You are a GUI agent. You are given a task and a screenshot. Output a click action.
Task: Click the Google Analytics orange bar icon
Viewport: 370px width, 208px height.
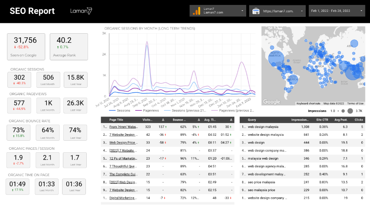[197, 11]
